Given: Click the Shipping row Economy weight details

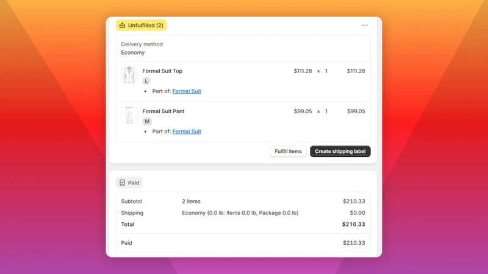Looking at the screenshot, I should pos(240,213).
